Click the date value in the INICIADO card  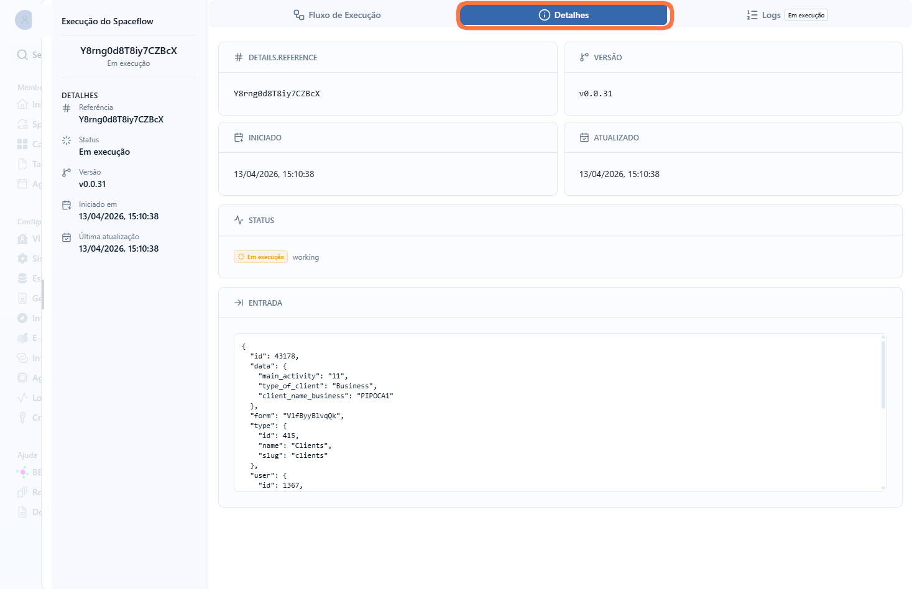274,174
